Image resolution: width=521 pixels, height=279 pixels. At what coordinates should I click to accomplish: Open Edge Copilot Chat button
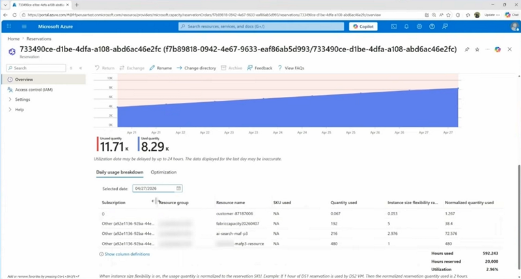point(512,15)
